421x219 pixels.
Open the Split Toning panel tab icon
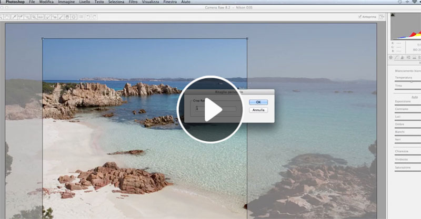pos(414,57)
